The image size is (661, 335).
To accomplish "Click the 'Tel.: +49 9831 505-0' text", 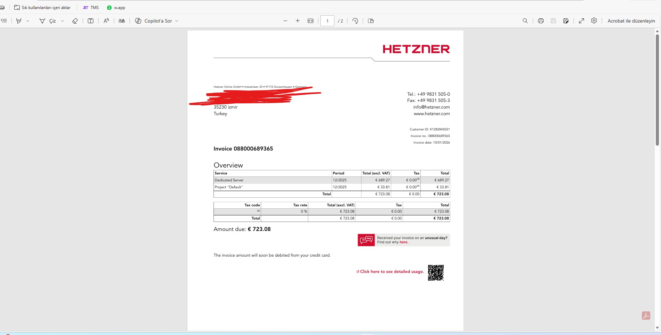I will coord(428,94).
